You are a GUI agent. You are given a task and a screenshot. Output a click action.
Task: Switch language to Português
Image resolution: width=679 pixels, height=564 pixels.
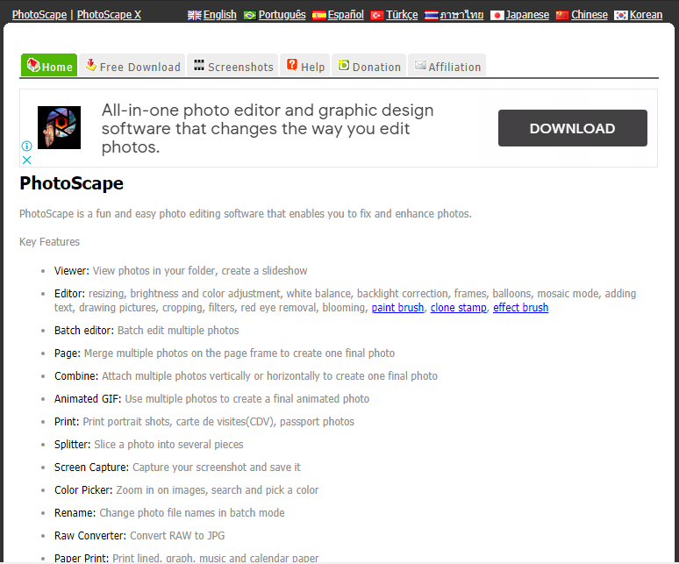282,15
